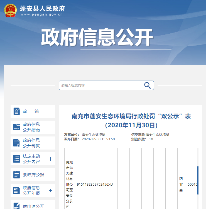Open 依申请公开 sidebar item
Image resolution: width=206 pixels, height=209 pixels.
pos(33,205)
